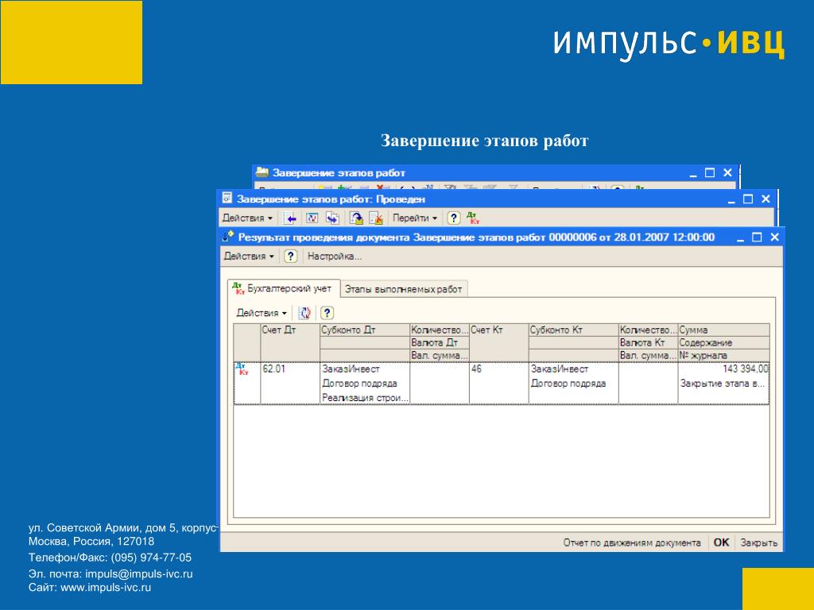Open Действия menu in the result window toolbar
The height and width of the screenshot is (610, 814).
pos(249,257)
